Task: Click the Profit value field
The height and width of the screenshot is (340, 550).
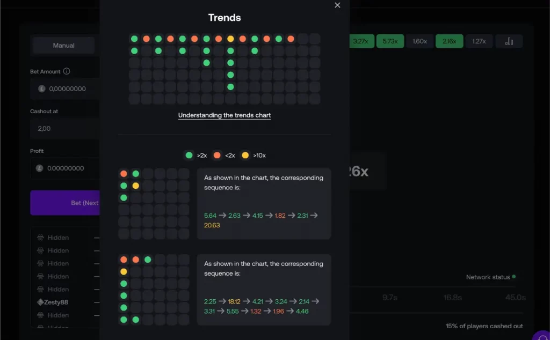Action: point(65,168)
